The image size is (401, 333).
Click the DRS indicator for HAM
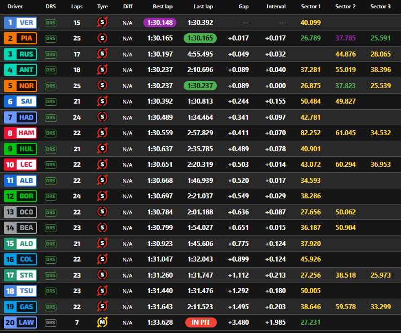click(51, 134)
